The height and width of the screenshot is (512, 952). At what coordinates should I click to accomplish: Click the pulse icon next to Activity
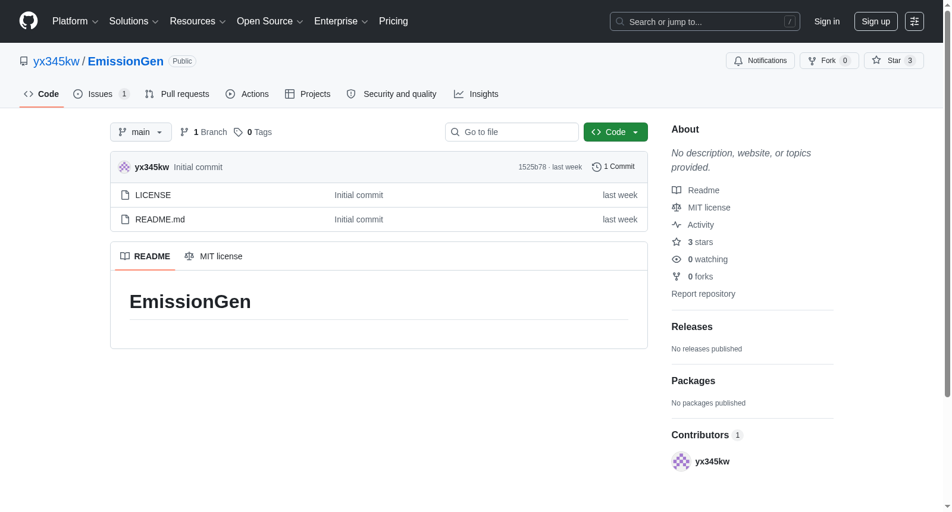tap(677, 225)
